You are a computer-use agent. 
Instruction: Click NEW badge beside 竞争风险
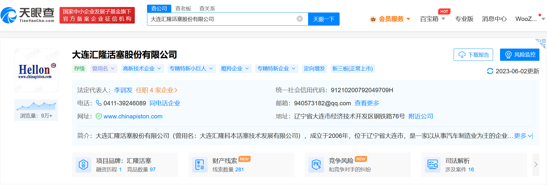pos(361,159)
